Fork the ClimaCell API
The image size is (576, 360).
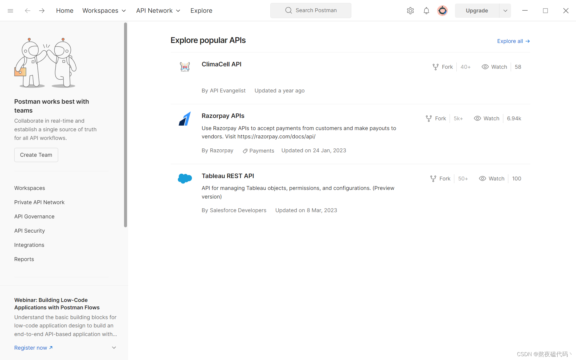pyautogui.click(x=443, y=67)
